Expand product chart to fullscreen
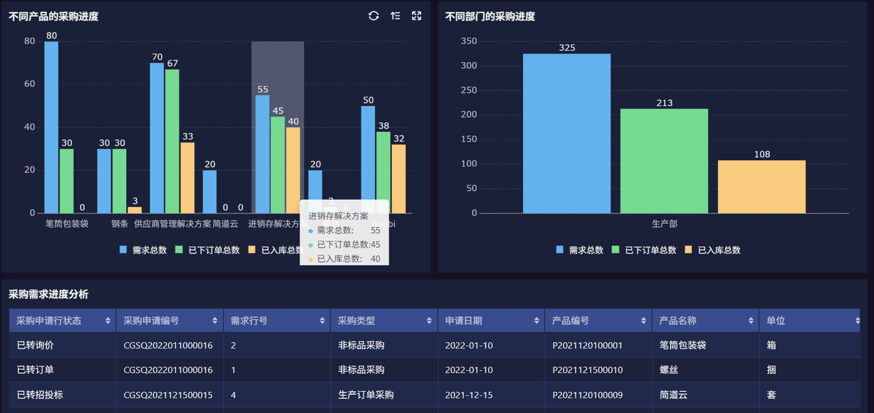The image size is (874, 413). 417,16
